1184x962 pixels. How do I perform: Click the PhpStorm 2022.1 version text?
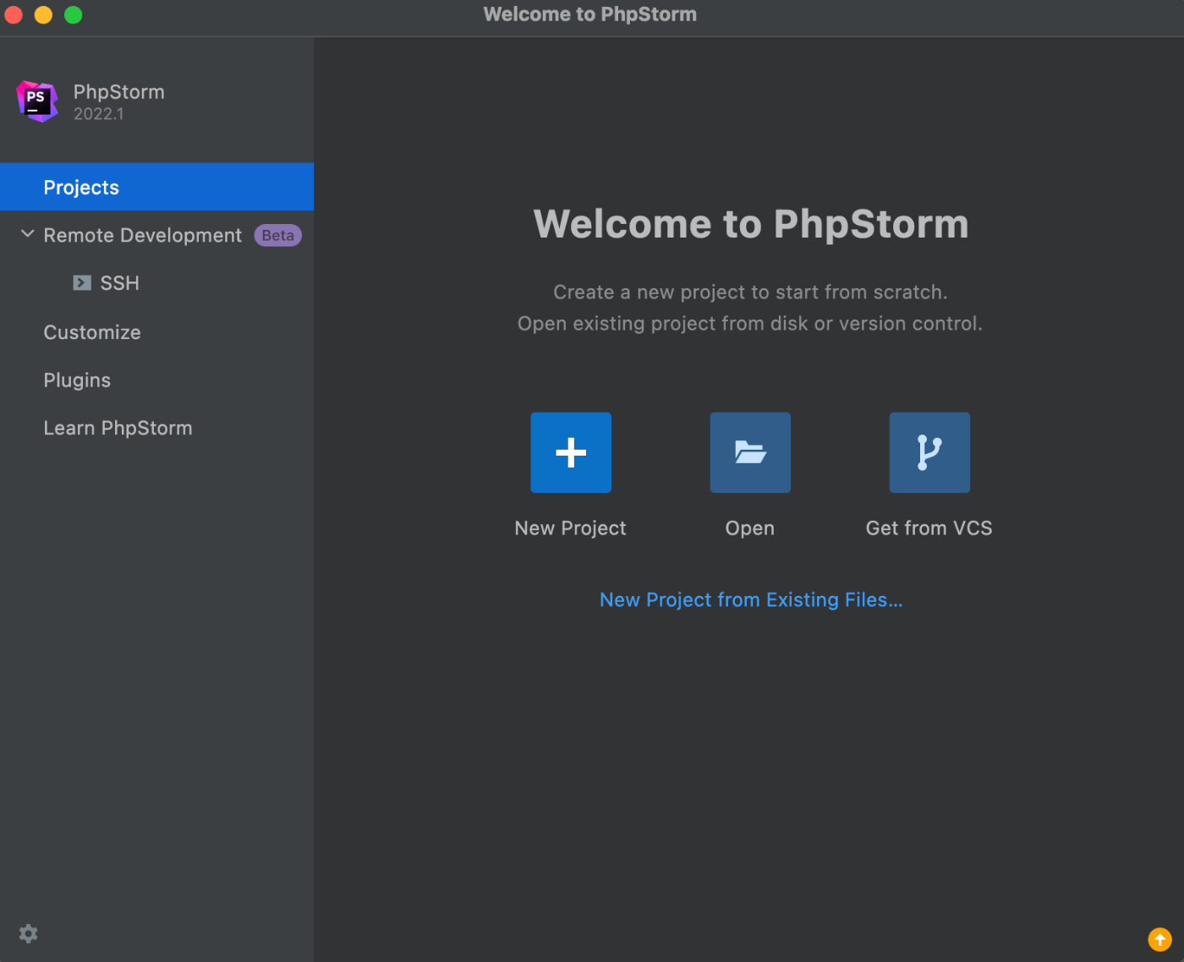pos(98,114)
